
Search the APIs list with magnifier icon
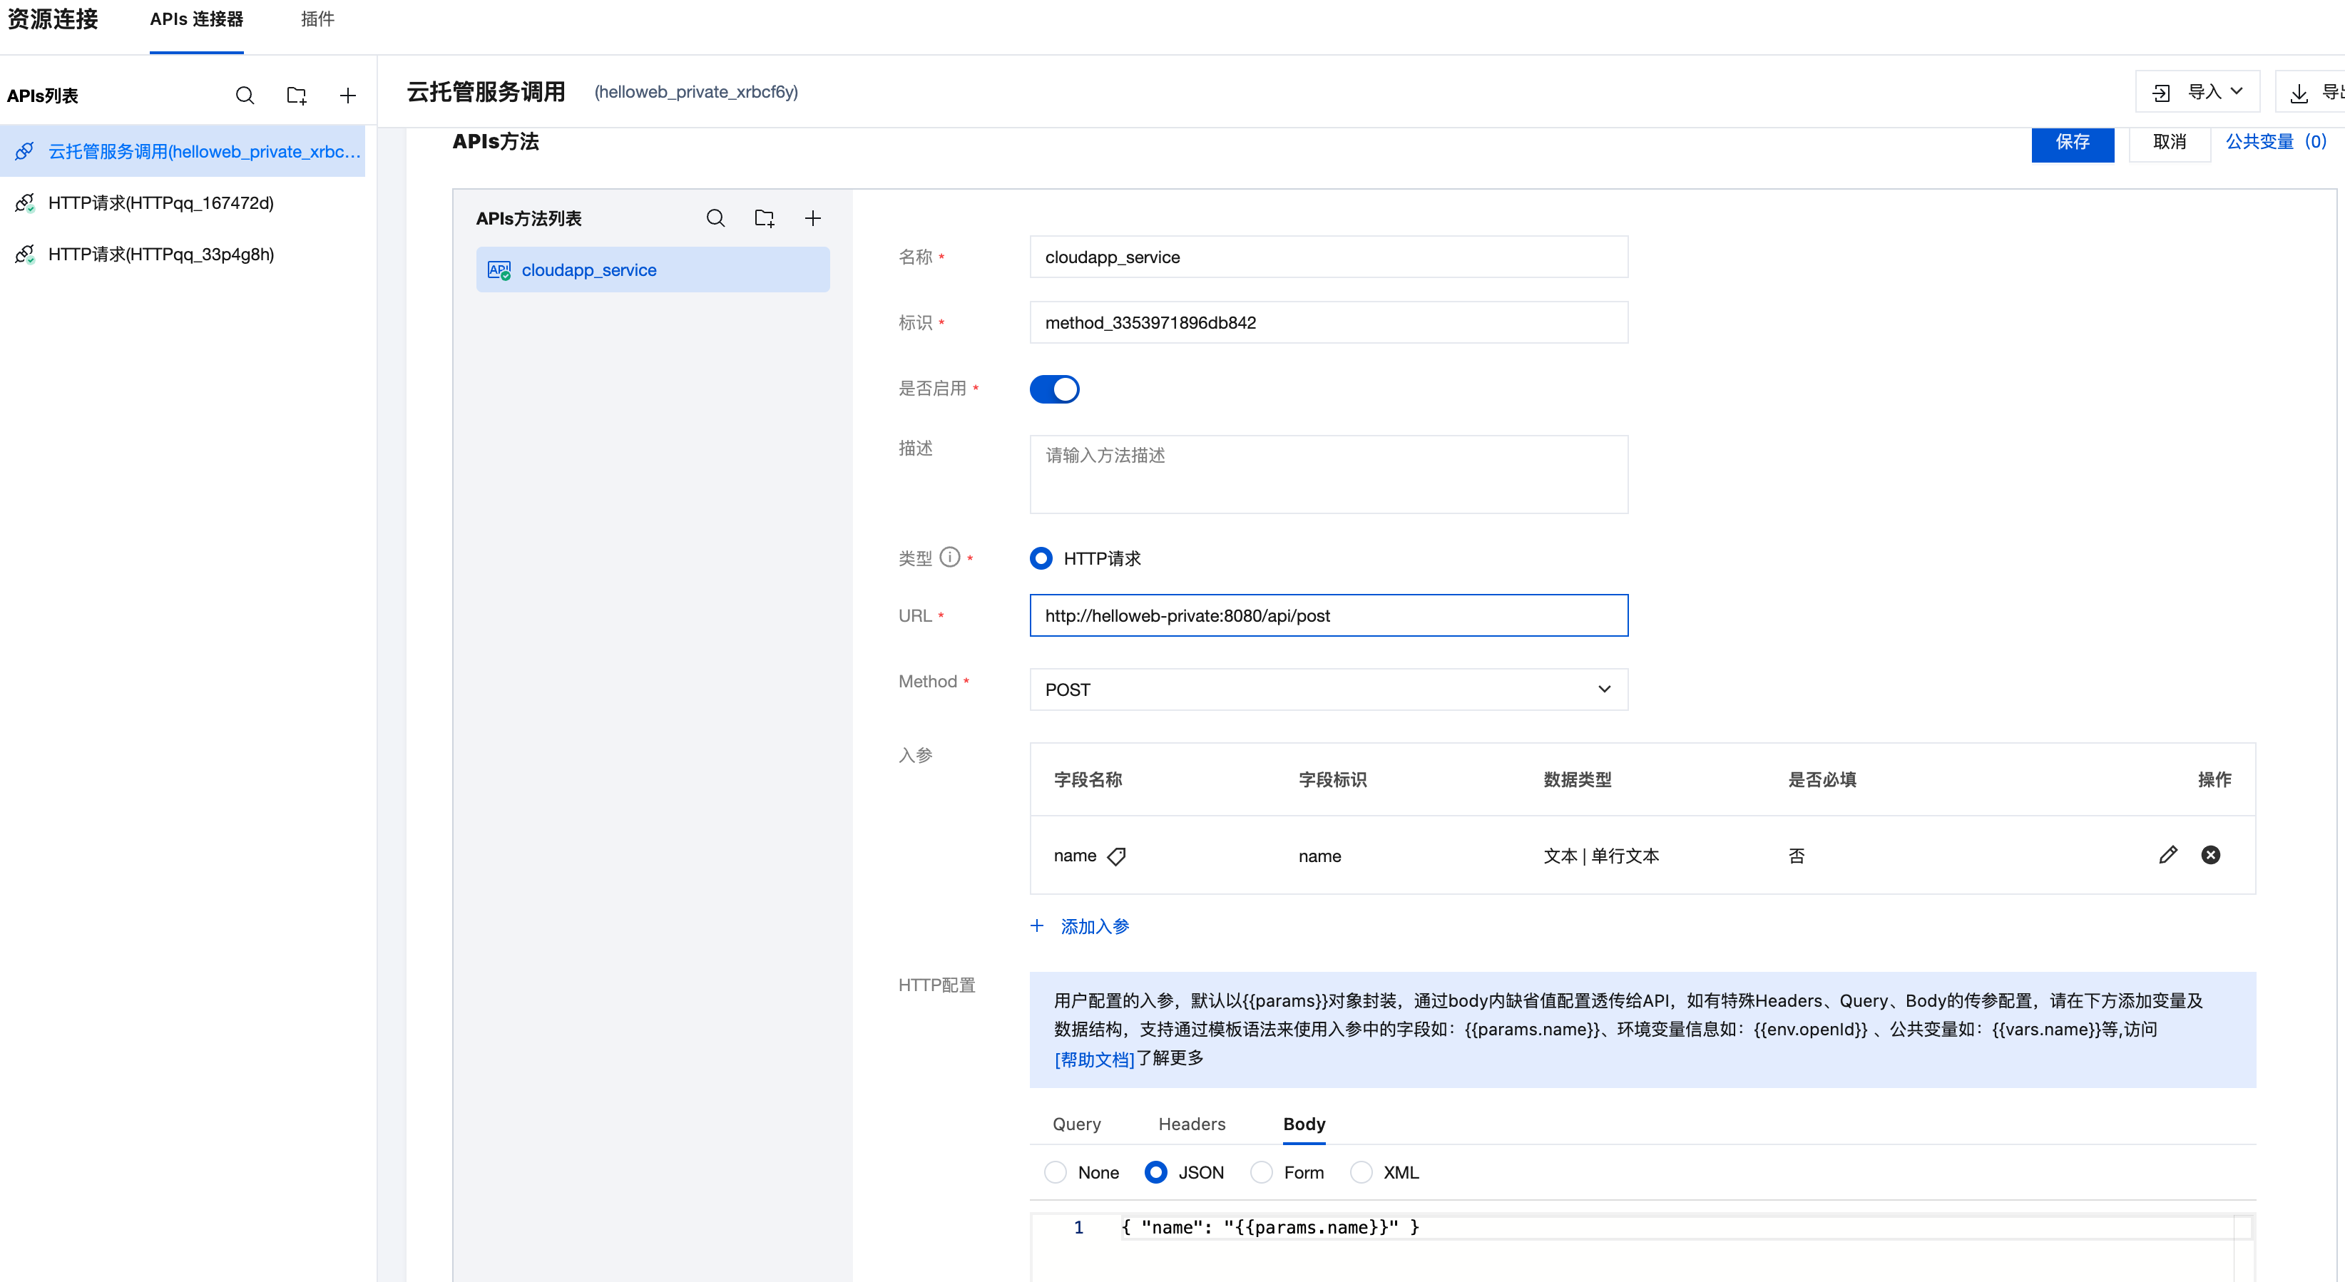tap(245, 96)
